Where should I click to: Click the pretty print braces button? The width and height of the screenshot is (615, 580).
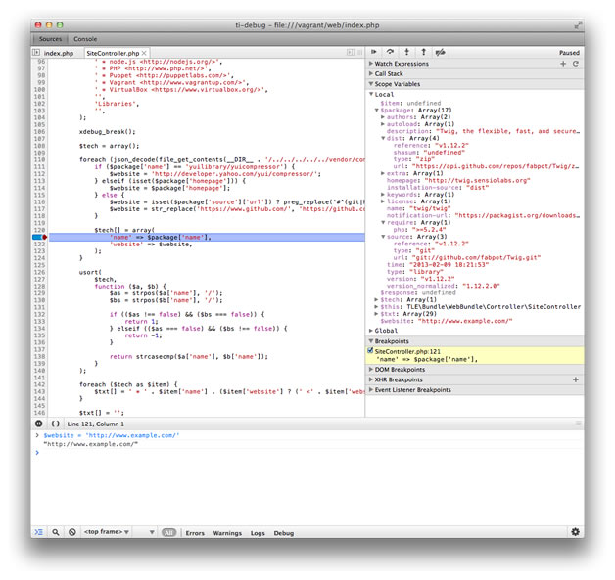[56, 423]
